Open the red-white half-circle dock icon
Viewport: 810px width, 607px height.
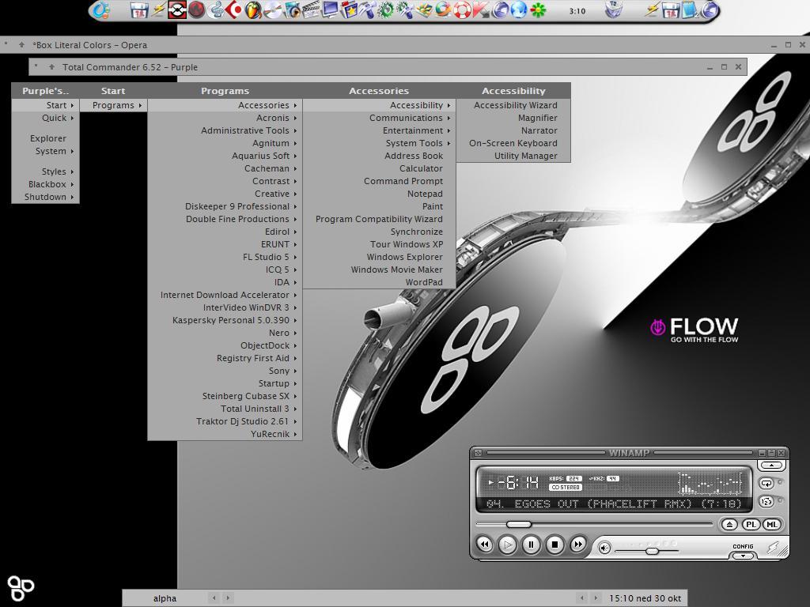click(234, 10)
